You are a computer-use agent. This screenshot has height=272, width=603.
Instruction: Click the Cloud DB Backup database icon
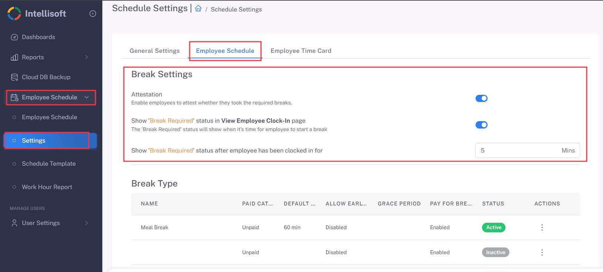coord(14,77)
